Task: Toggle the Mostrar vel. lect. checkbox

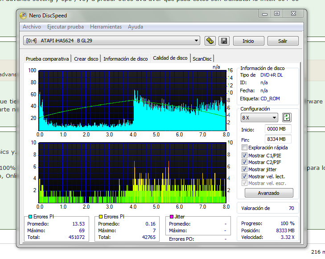Action: click(244, 177)
